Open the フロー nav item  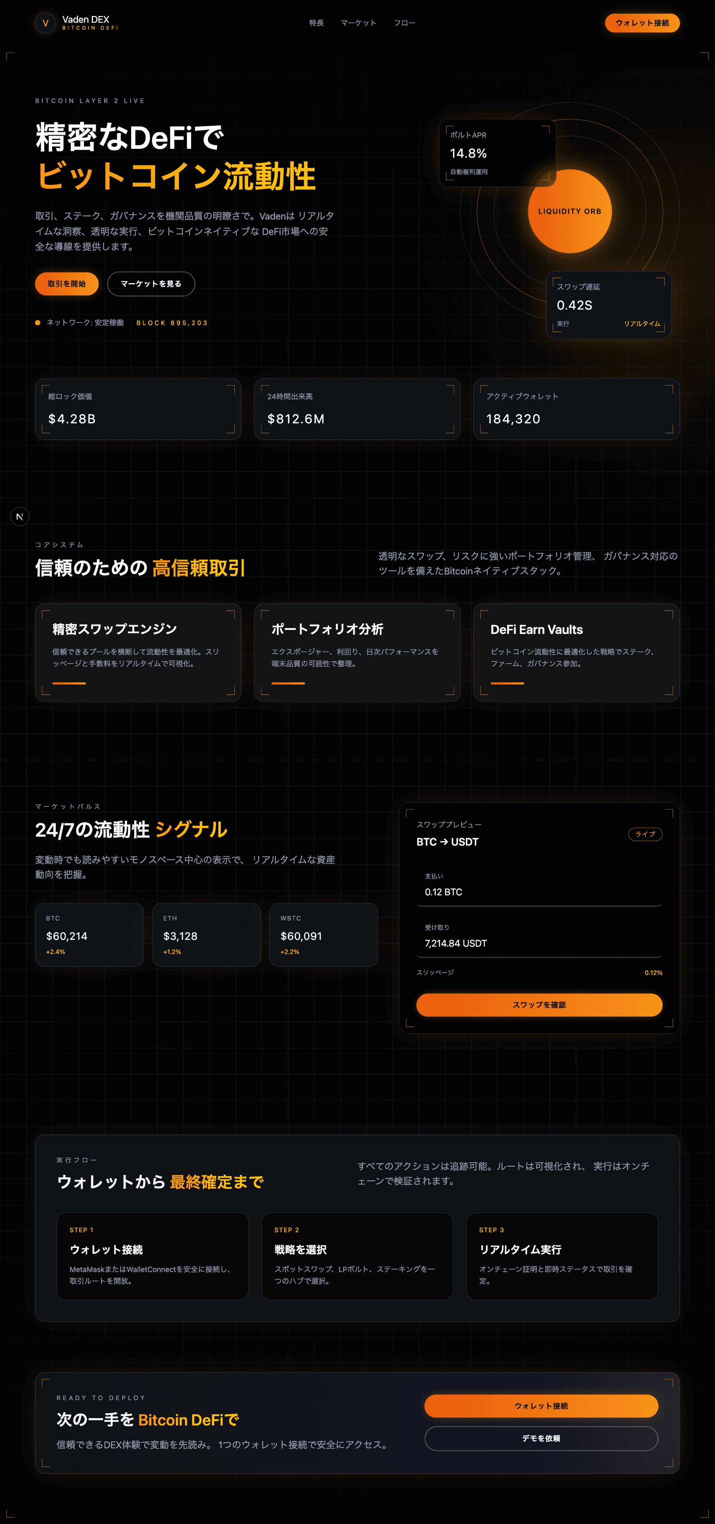(x=405, y=23)
